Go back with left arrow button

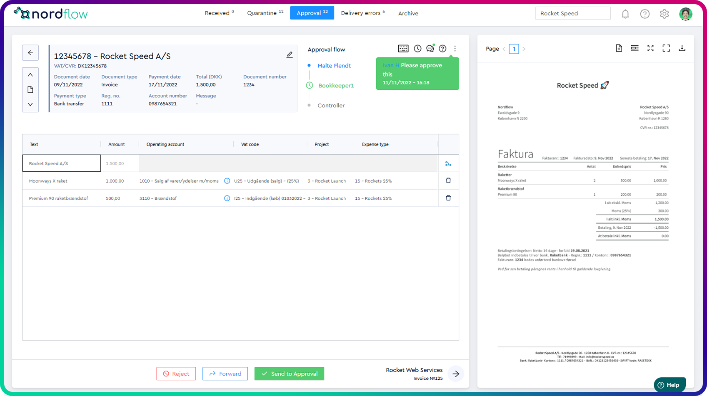pos(30,53)
